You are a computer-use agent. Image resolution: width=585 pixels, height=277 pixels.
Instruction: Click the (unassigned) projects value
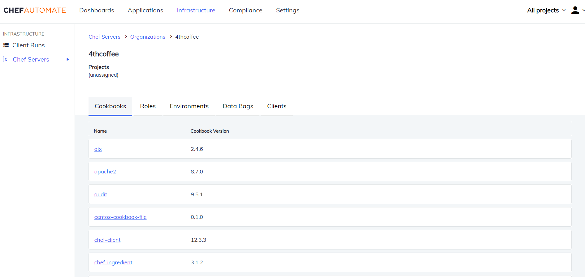[103, 75]
